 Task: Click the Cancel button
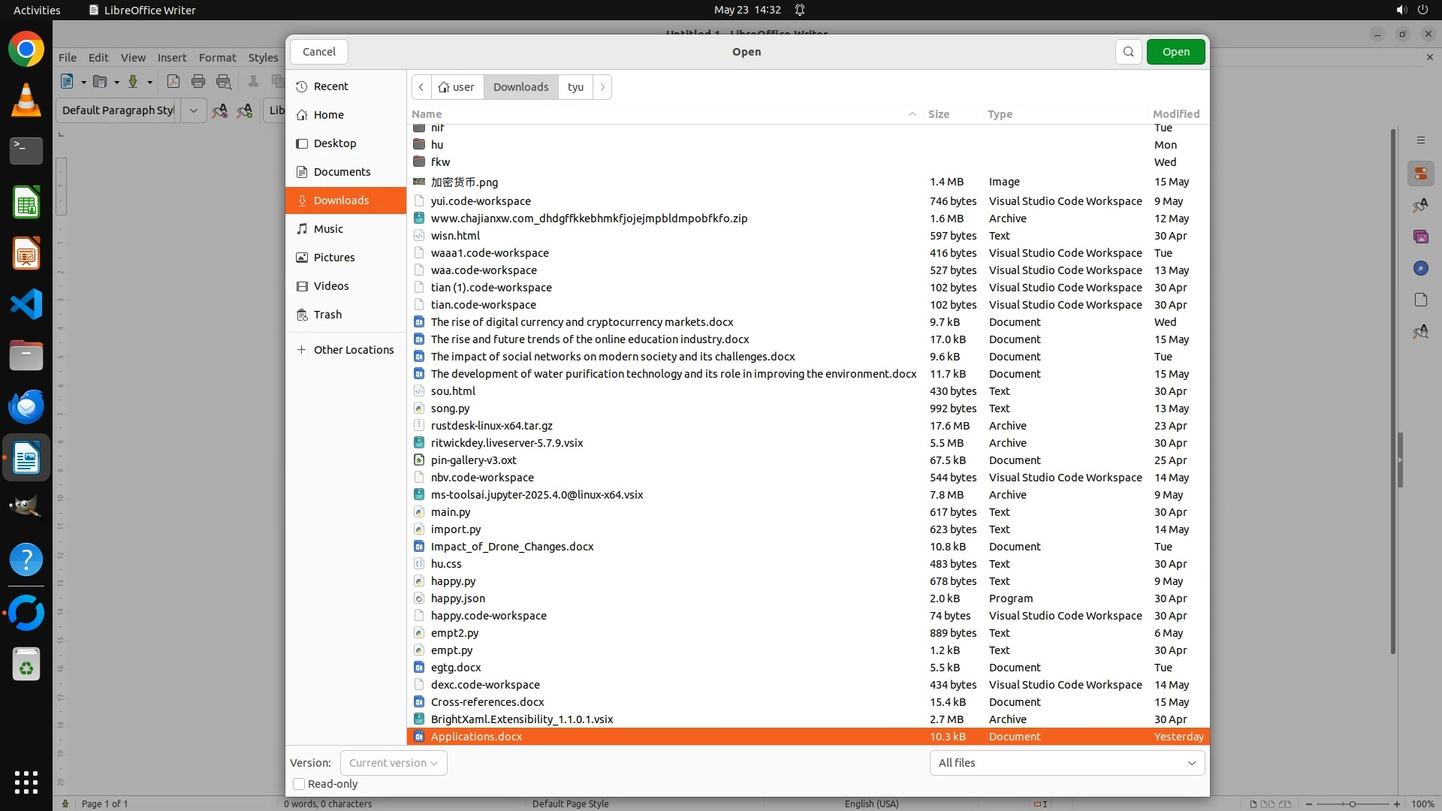319,52
